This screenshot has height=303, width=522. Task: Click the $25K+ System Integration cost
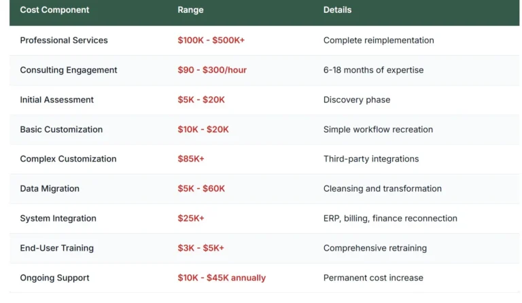point(191,219)
